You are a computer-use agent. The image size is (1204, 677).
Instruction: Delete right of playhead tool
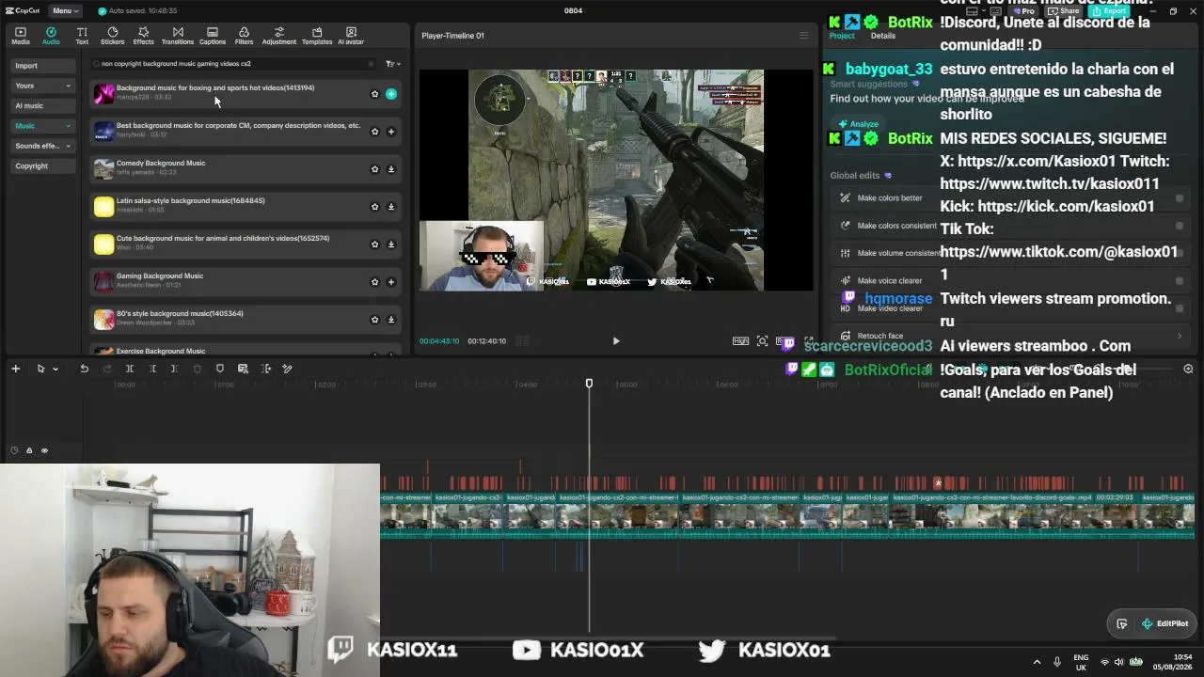[174, 369]
